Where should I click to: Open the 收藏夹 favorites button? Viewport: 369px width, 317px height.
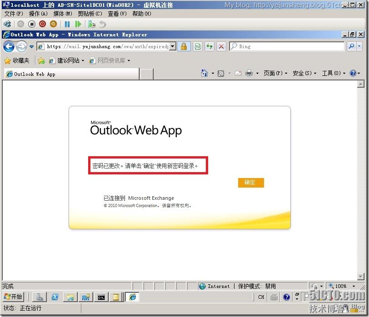coord(17,61)
